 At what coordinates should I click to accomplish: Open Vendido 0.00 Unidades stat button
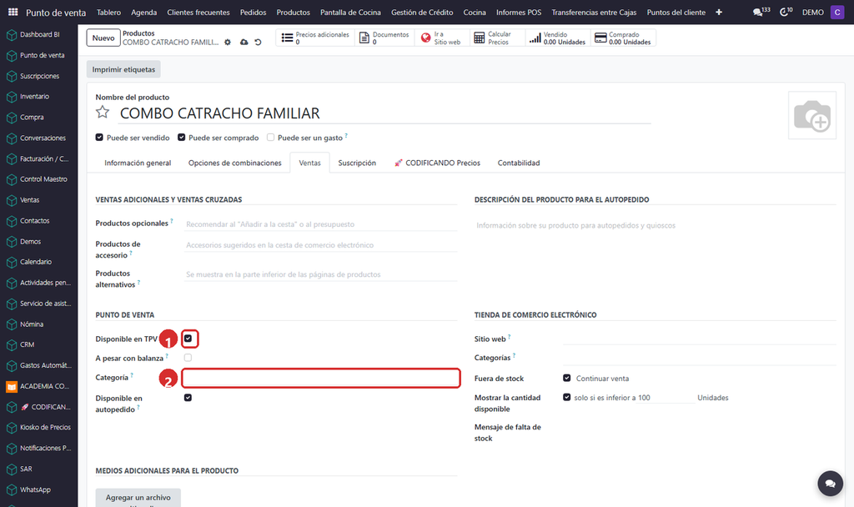point(558,38)
